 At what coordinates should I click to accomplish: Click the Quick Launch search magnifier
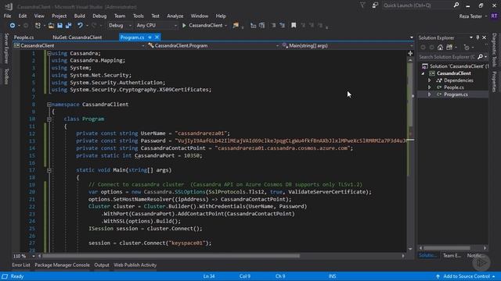pos(456,5)
